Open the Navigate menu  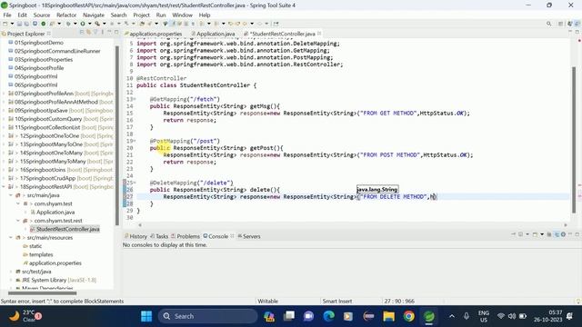pyautogui.click(x=94, y=15)
